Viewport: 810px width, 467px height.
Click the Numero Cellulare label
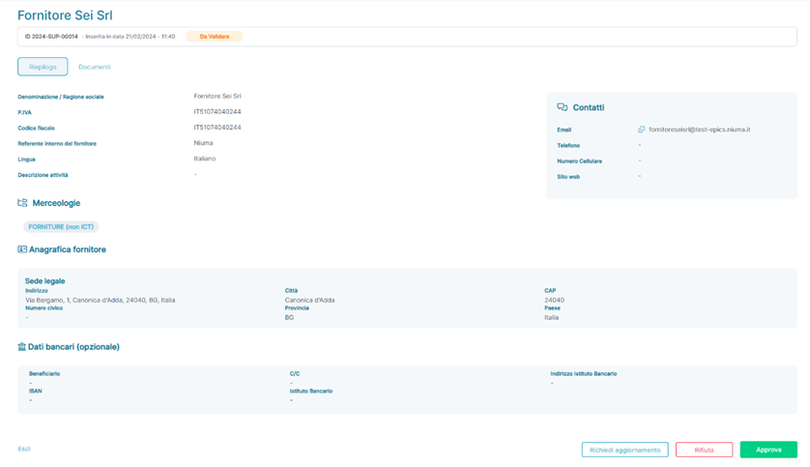(580, 161)
